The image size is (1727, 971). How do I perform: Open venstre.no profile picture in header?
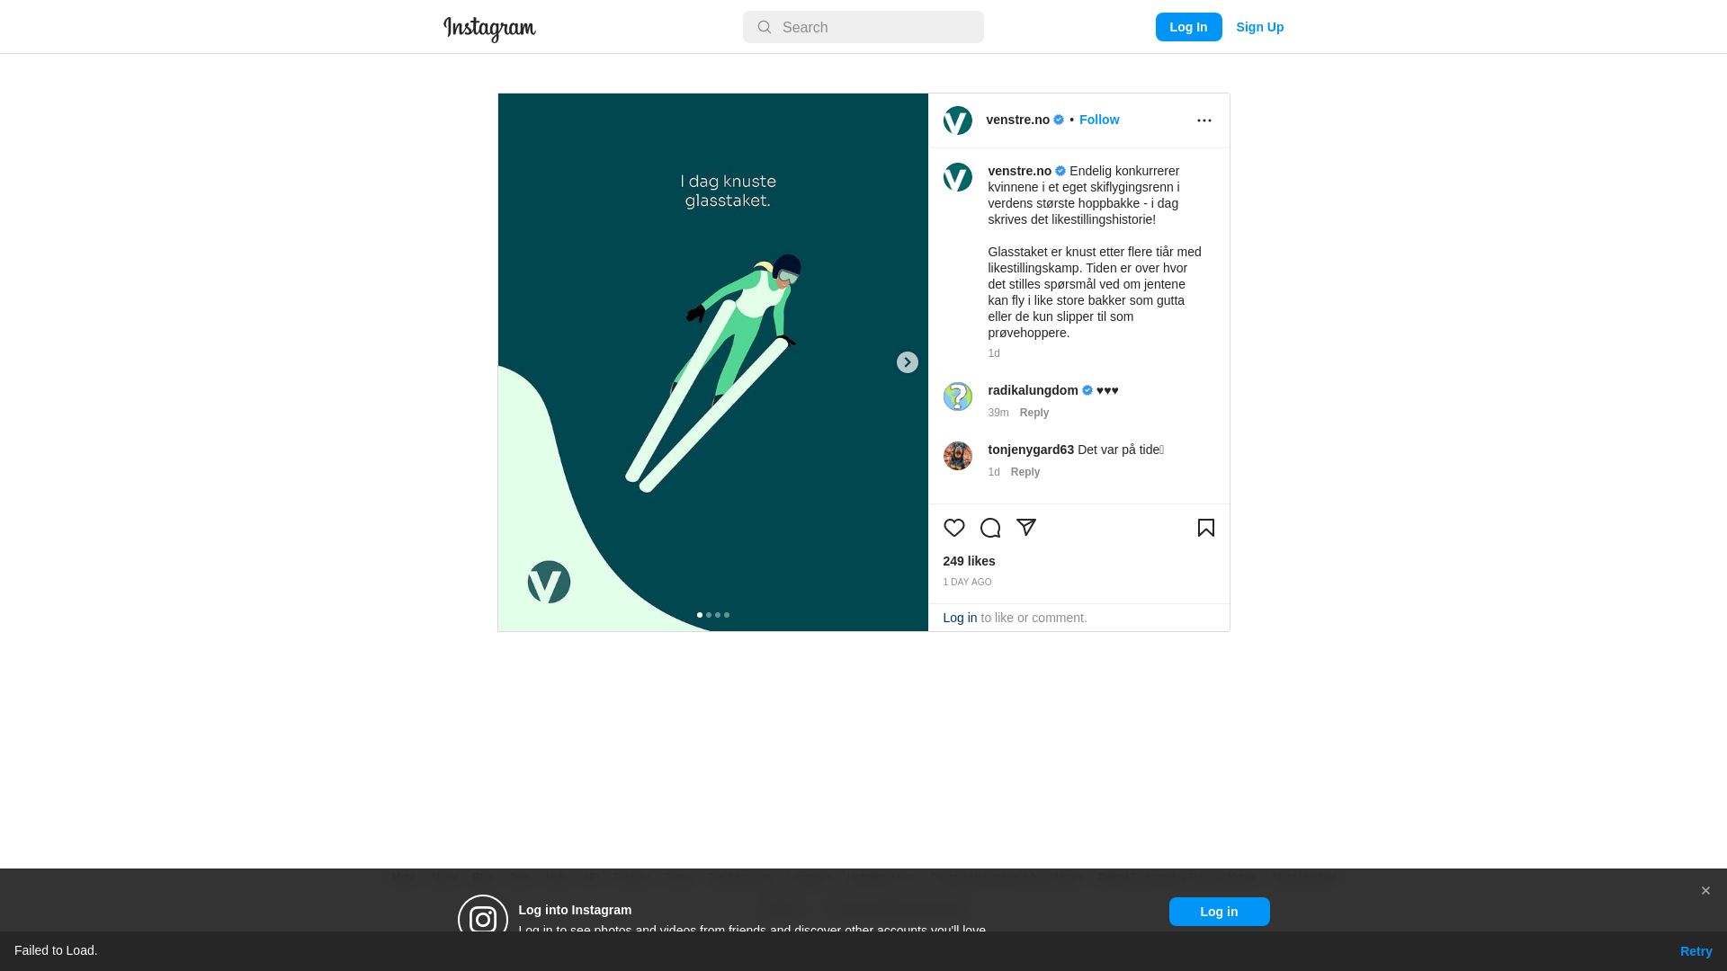(x=957, y=120)
